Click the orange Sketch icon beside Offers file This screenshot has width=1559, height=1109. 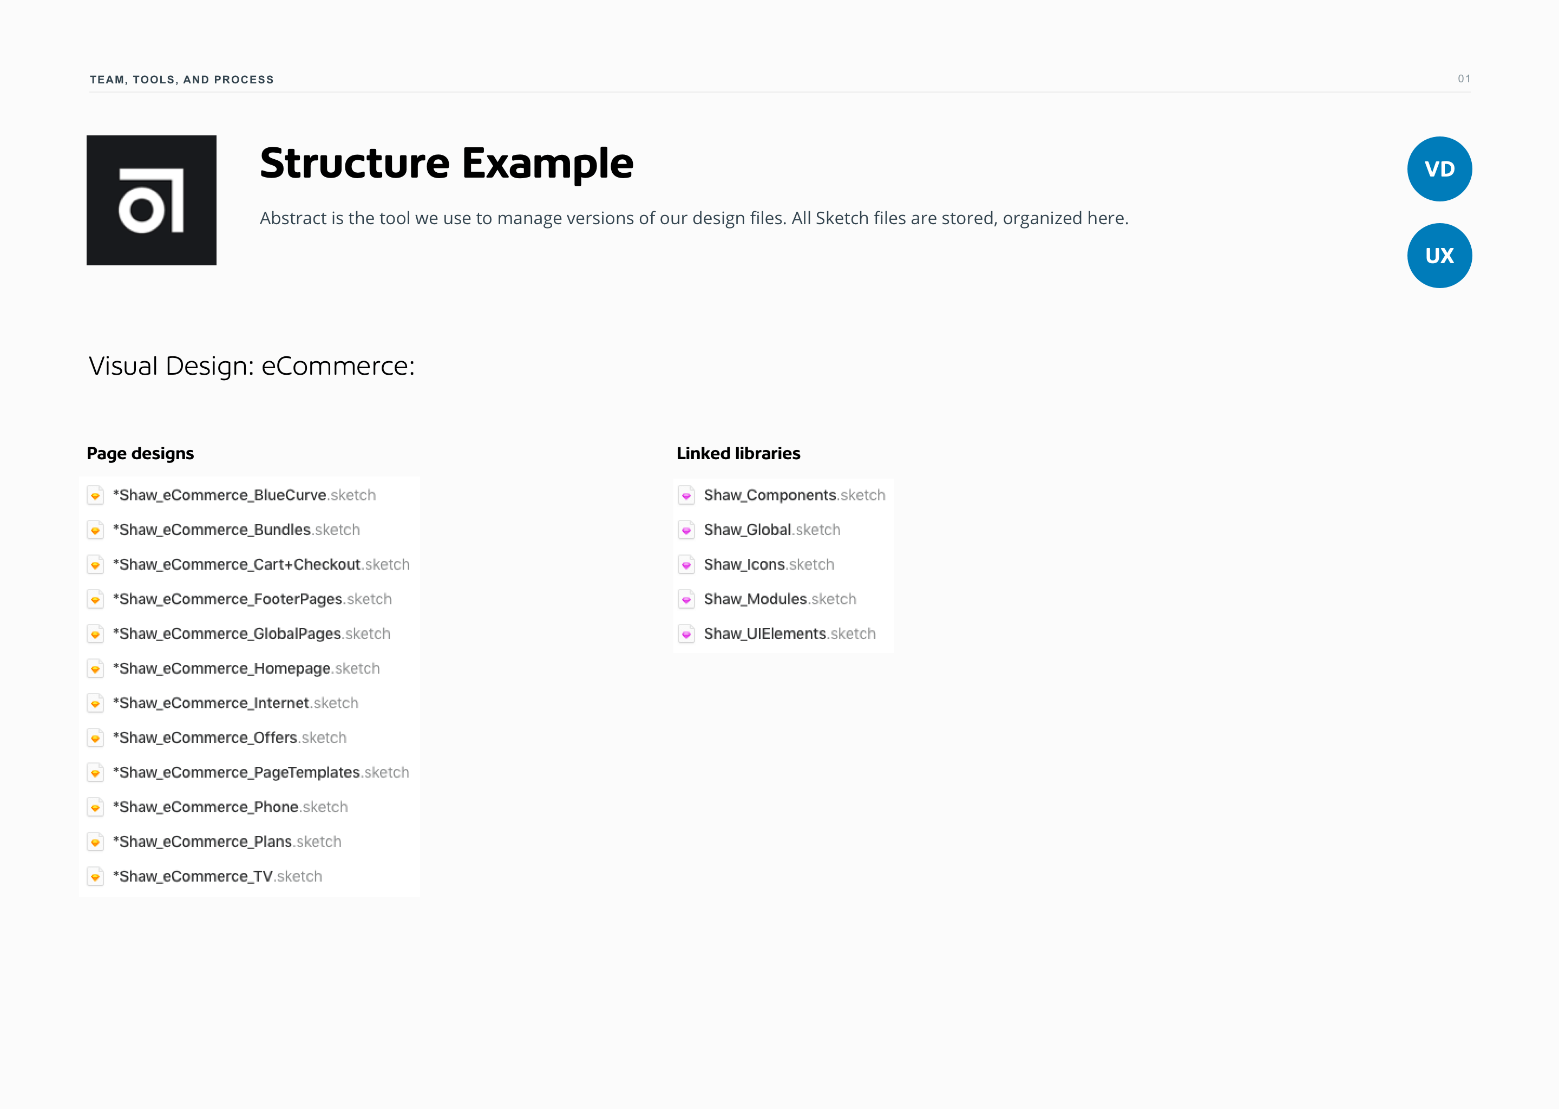pos(96,738)
